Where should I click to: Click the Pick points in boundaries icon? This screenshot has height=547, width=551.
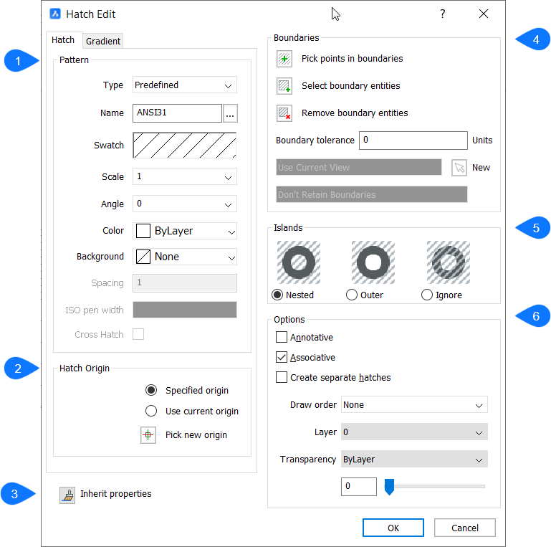point(284,59)
